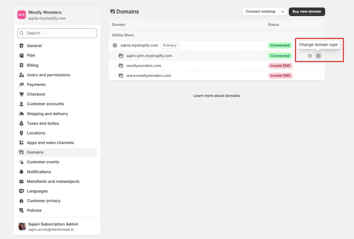Expand the Connect existing dropdown arrow
This screenshot has width=354, height=239.
pos(283,12)
